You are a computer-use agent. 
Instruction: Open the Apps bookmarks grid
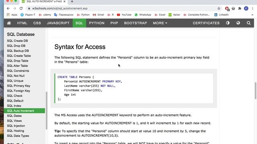point(12,15)
